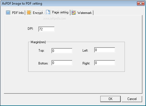Screen dimensions: 146x106
Task: Focus the DPI input field
Action: (x=47, y=29)
